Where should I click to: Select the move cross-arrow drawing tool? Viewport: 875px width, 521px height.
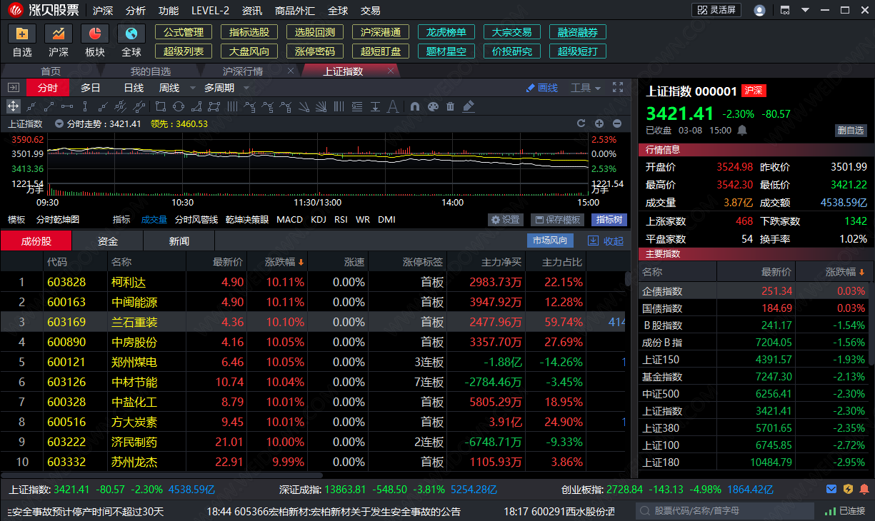[x=14, y=106]
